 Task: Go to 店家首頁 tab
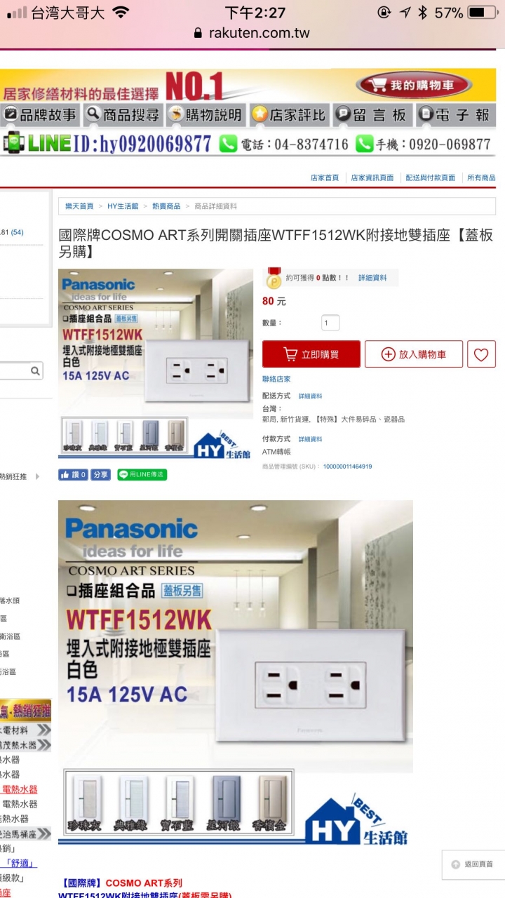pos(325,178)
